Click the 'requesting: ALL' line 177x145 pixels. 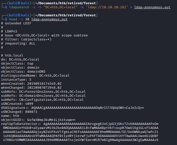[18, 43]
